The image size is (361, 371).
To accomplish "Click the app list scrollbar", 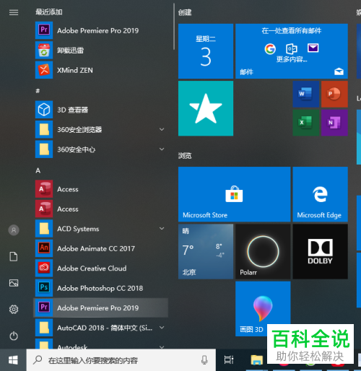I will point(174,27).
